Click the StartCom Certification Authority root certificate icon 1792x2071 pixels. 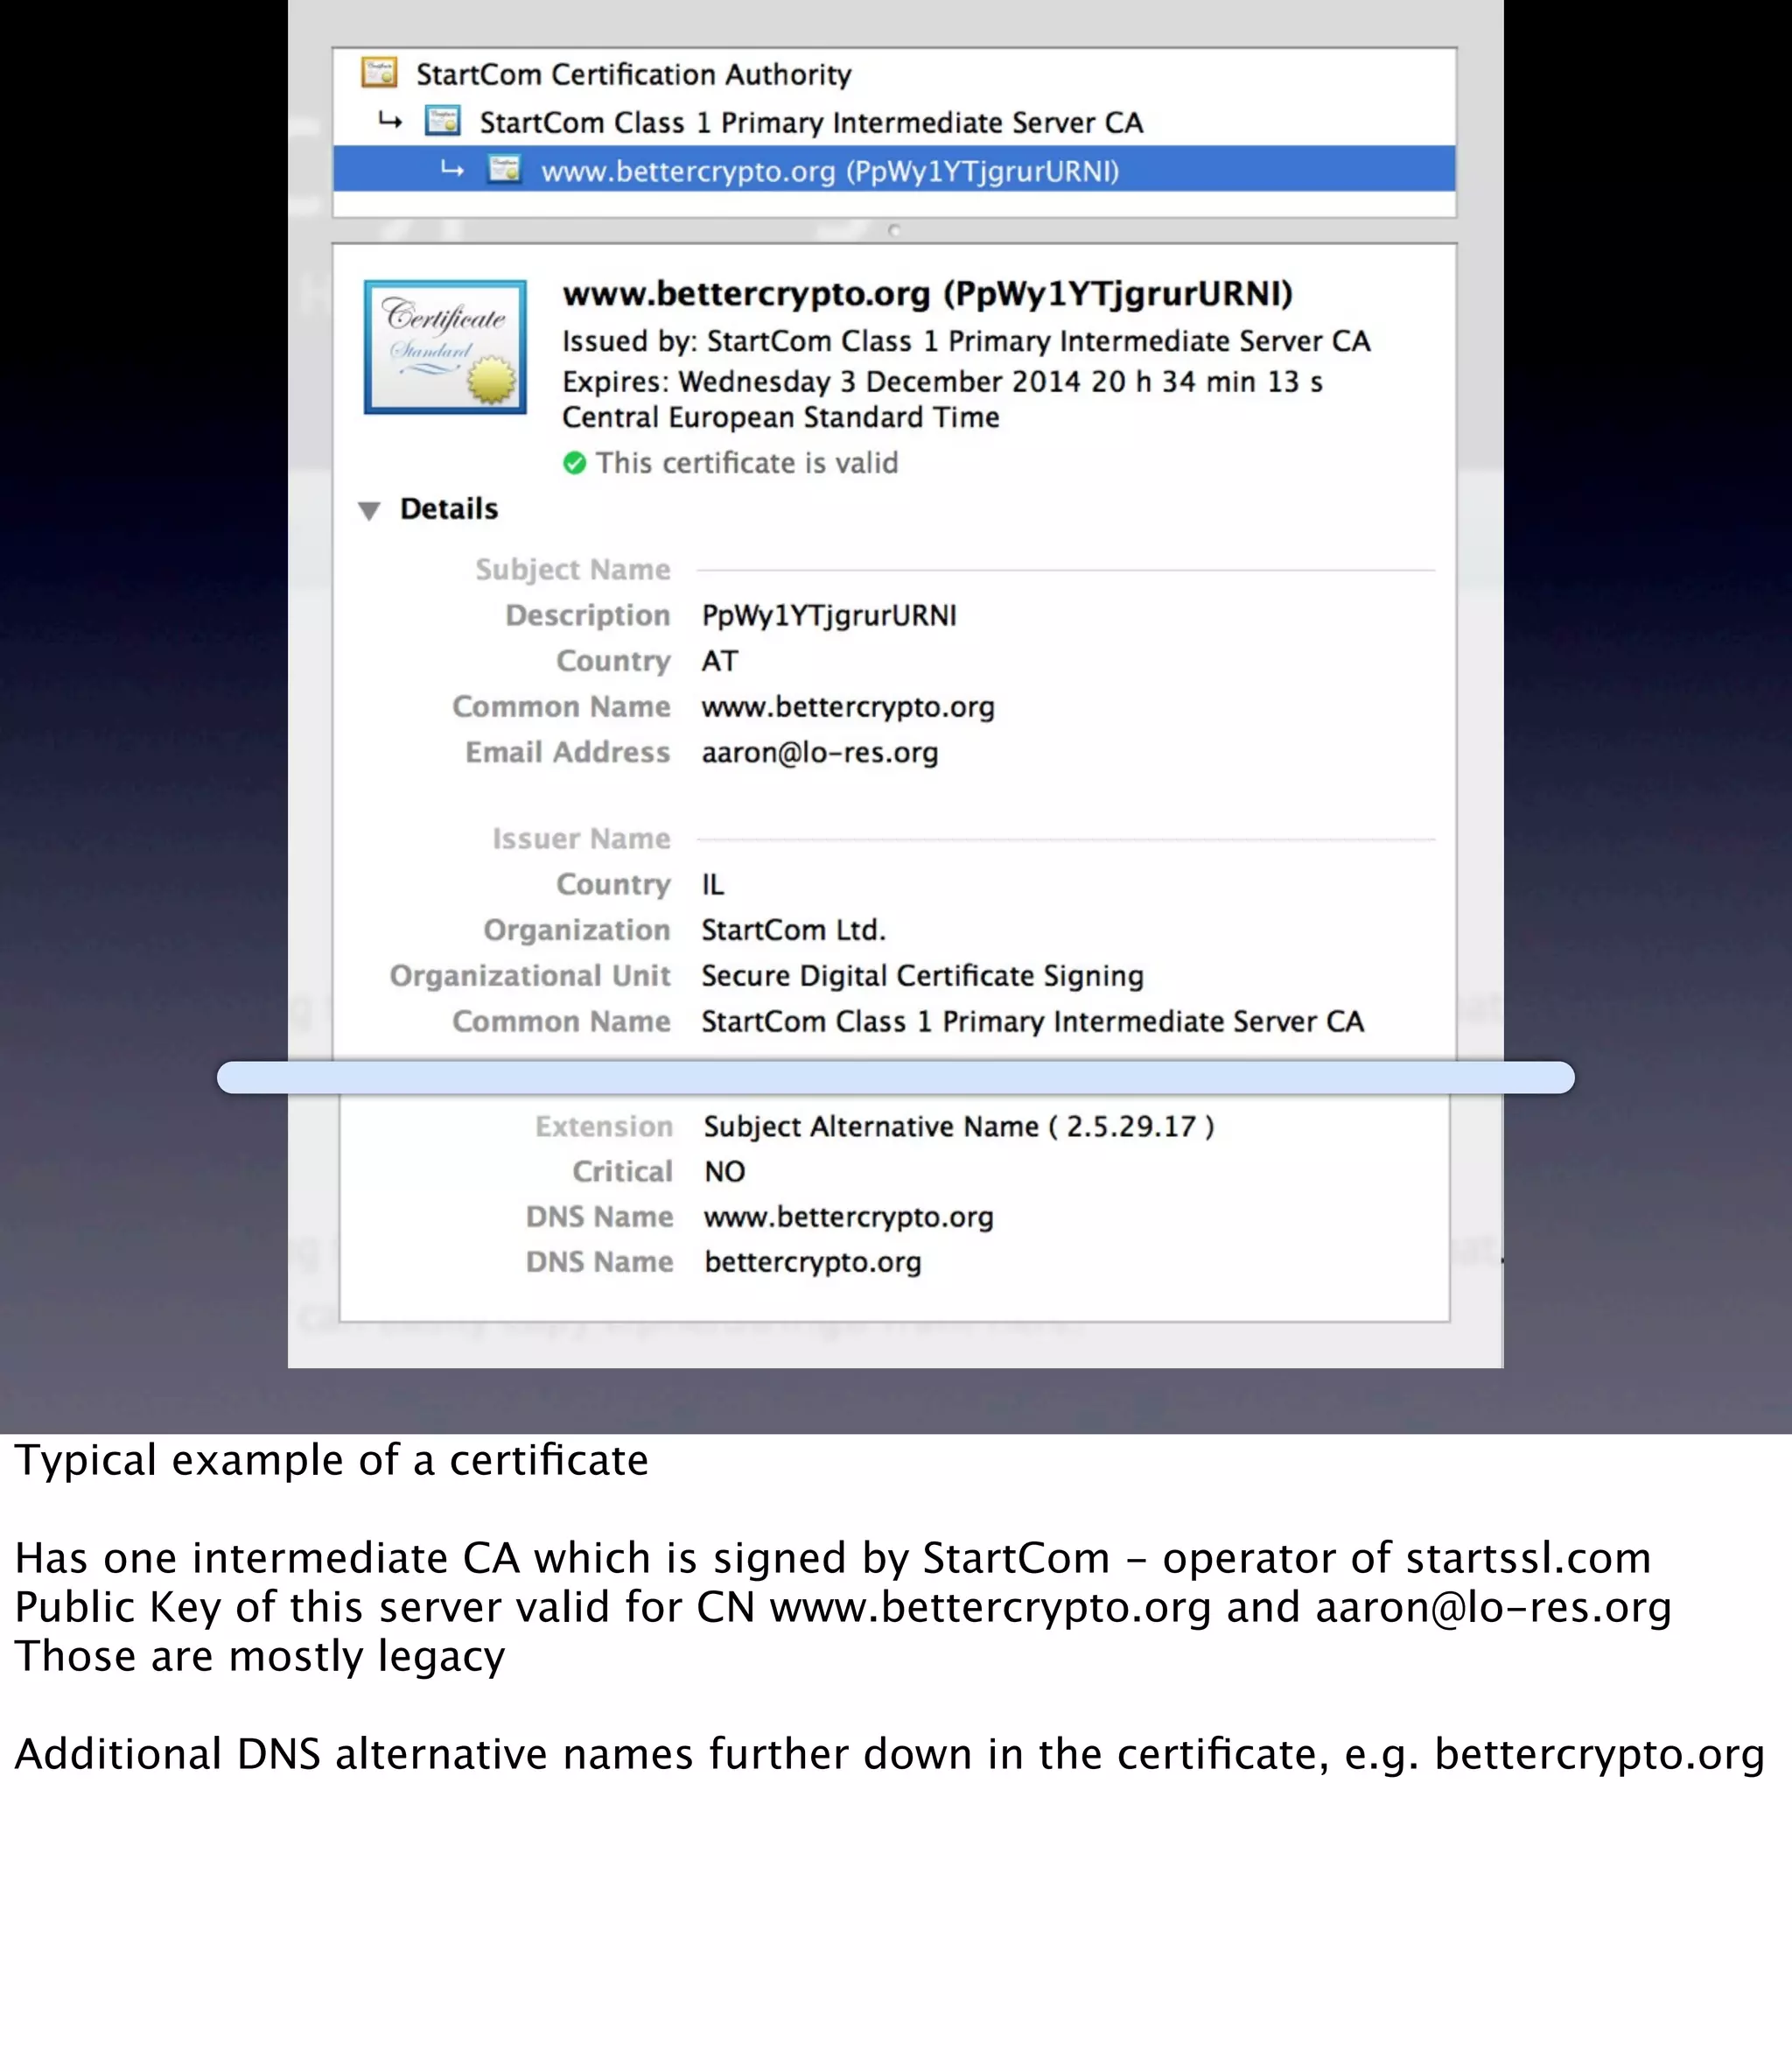pyautogui.click(x=379, y=73)
